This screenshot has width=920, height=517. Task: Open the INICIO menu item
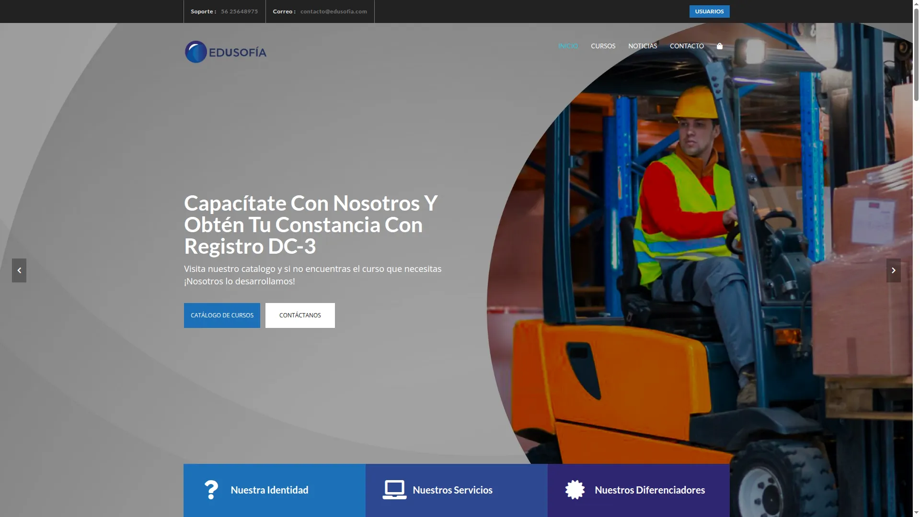coord(568,46)
